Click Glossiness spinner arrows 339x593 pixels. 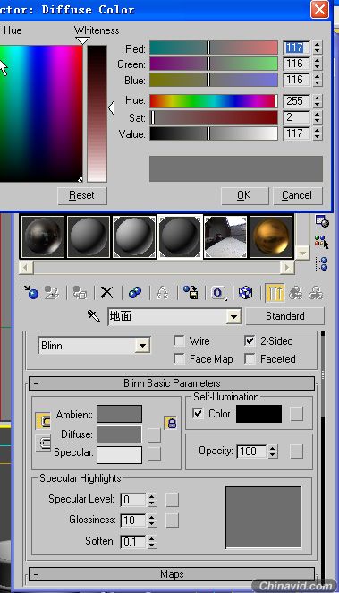[x=151, y=520]
